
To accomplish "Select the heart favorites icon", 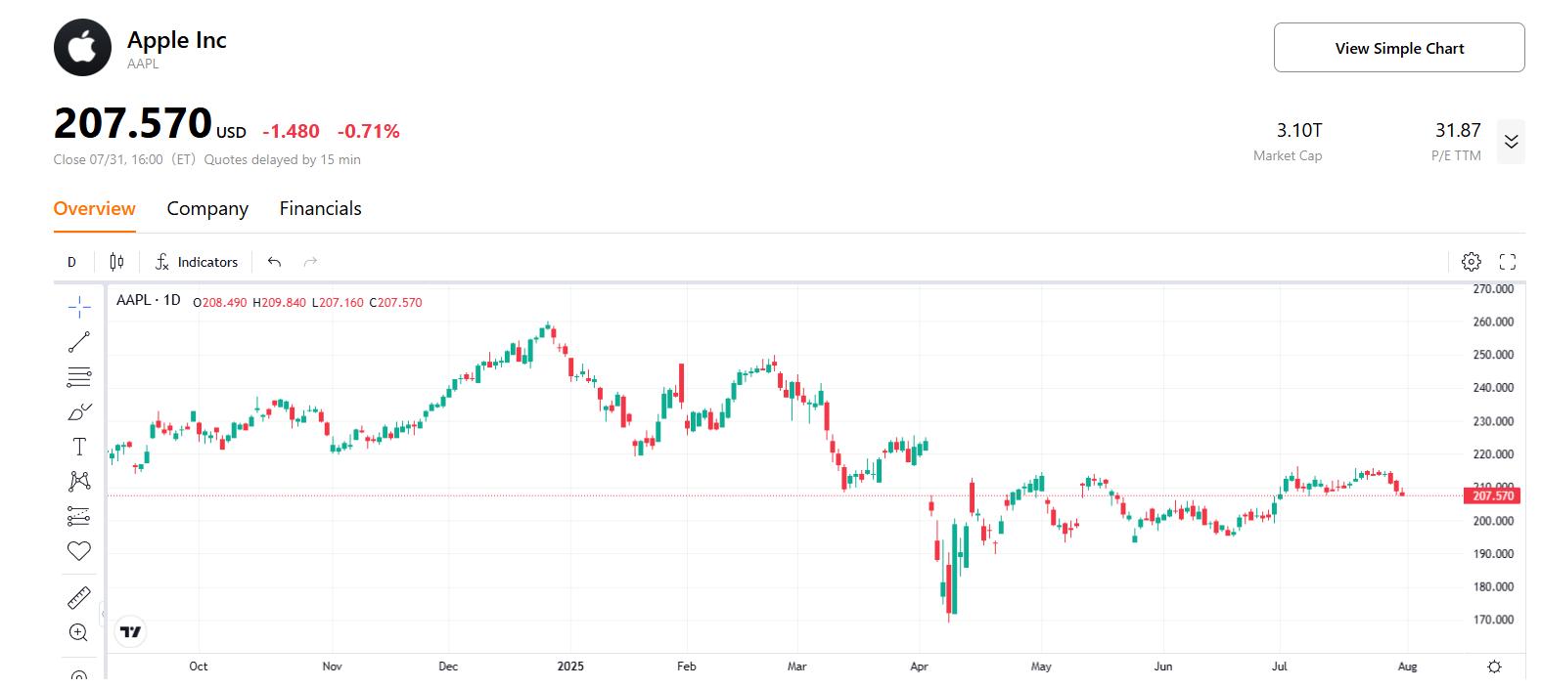I will pos(79,551).
